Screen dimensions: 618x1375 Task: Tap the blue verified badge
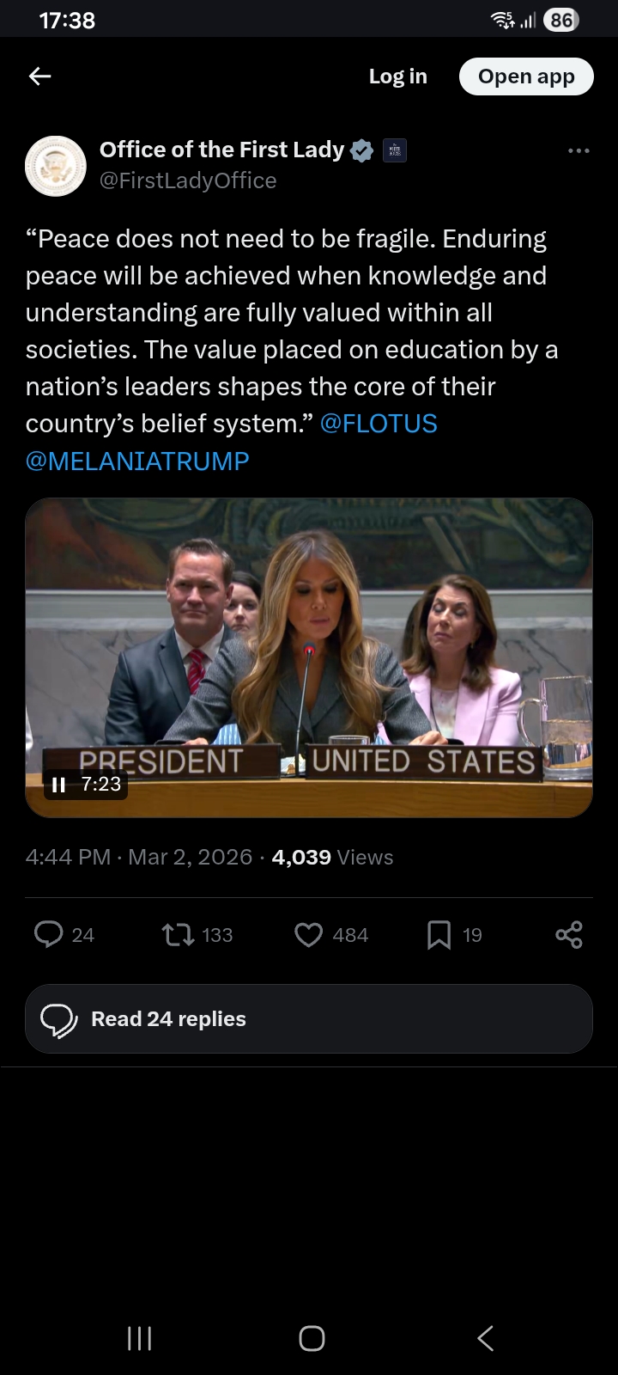click(362, 150)
